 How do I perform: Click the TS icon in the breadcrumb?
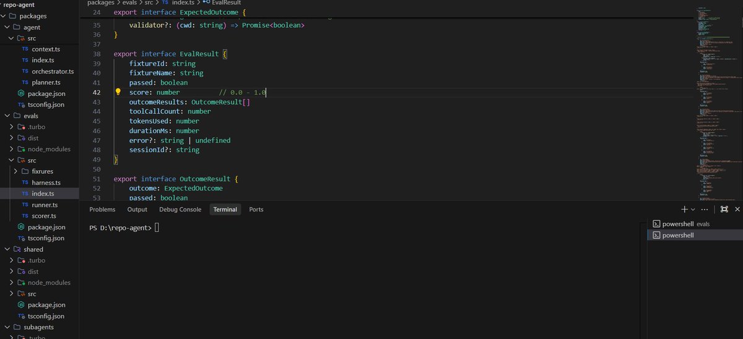[x=165, y=3]
